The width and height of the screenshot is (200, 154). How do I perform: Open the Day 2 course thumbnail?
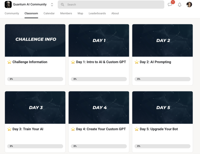tap(162, 40)
